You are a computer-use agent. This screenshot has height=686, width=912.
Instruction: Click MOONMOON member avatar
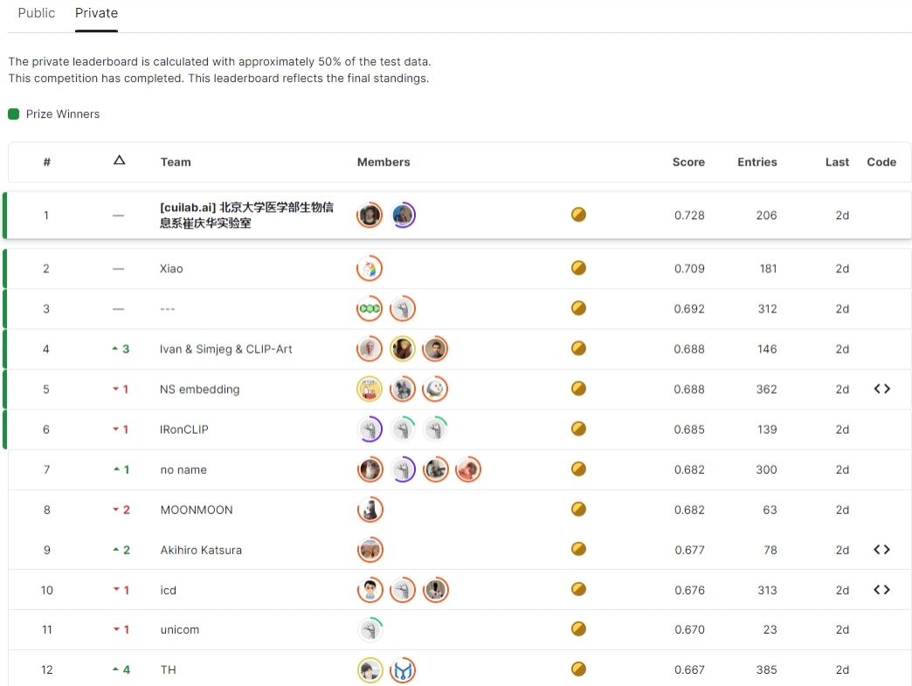tap(370, 510)
